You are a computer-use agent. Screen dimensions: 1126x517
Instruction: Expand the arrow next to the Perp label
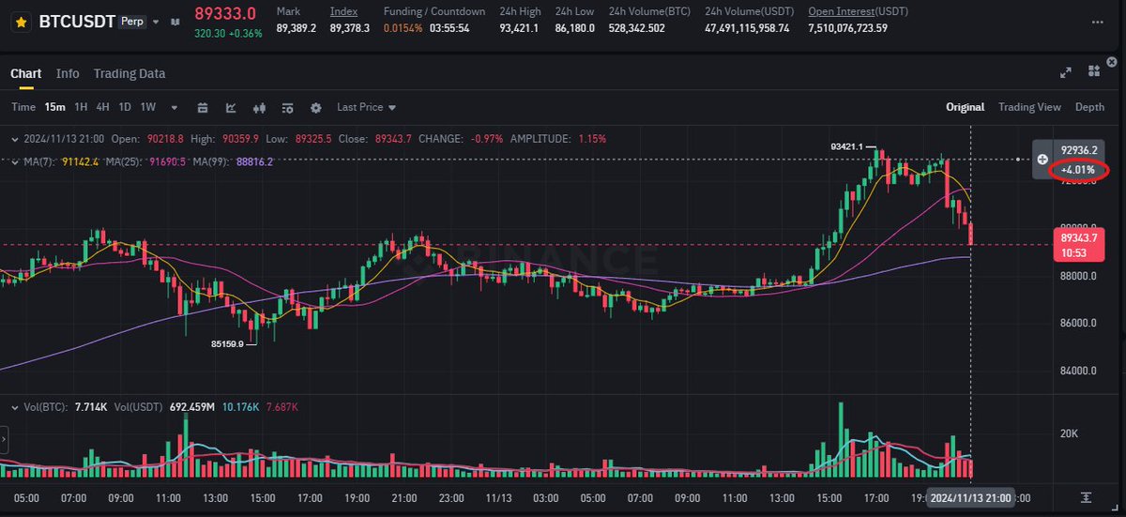coord(157,22)
